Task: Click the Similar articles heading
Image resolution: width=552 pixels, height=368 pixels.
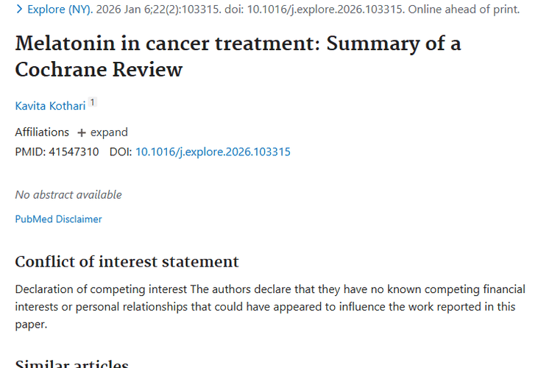Action: coord(71,363)
